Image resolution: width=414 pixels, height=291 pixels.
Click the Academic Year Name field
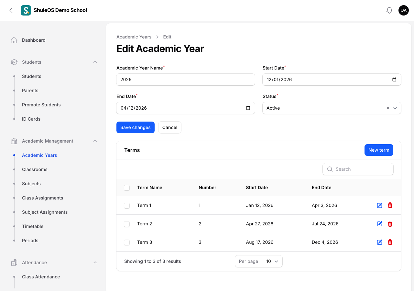pyautogui.click(x=186, y=80)
